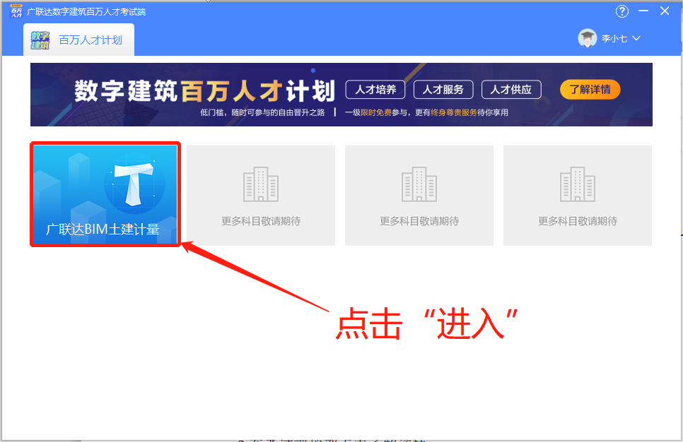Screen dimensions: 683x442
Task: Close the exam client window
Action: 665,11
